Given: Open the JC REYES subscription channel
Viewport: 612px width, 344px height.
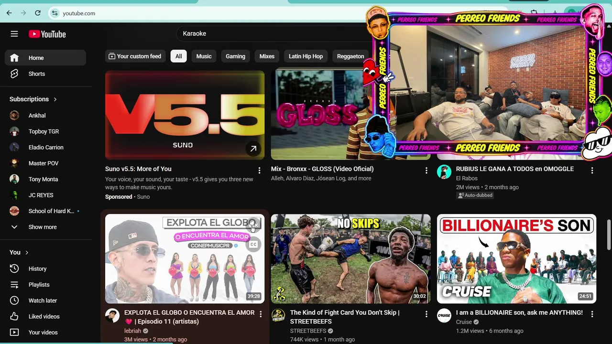Looking at the screenshot, I should [x=45, y=195].
